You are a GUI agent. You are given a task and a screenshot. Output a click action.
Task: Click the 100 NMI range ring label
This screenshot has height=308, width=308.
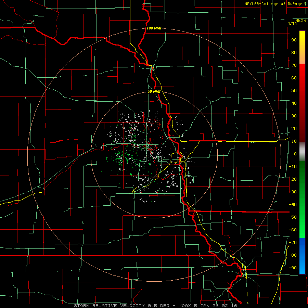pyautogui.click(x=154, y=28)
